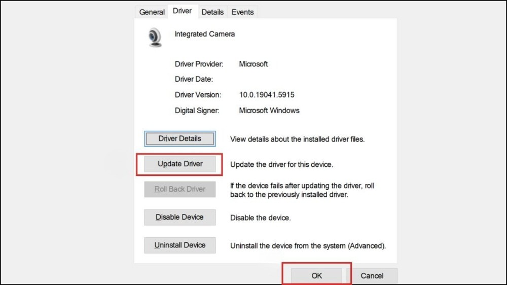Click the Integrated Camera device name text
This screenshot has height=285, width=507.
205,34
